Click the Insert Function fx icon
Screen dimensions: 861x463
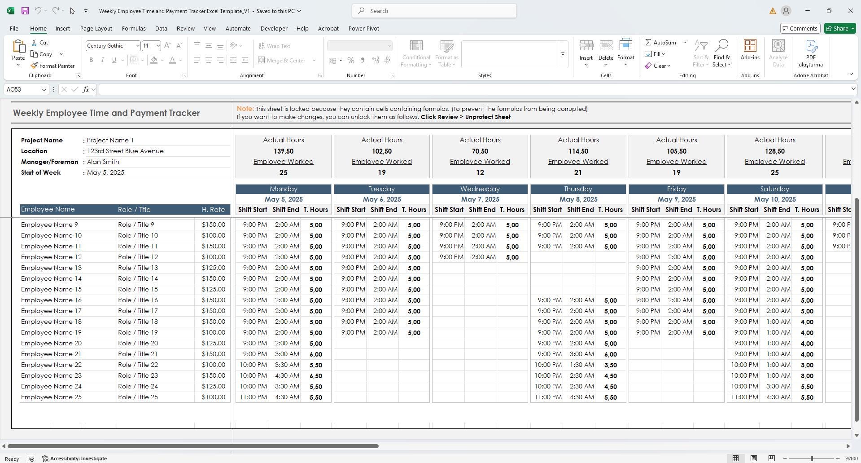(86, 89)
